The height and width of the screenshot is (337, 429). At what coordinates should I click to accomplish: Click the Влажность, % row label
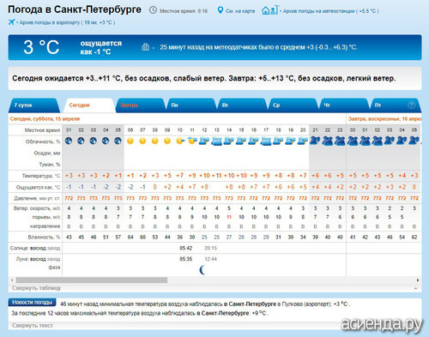pos(44,238)
